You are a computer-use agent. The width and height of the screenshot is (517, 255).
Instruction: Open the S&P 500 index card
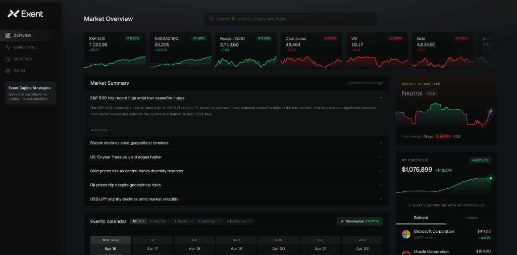(115, 50)
